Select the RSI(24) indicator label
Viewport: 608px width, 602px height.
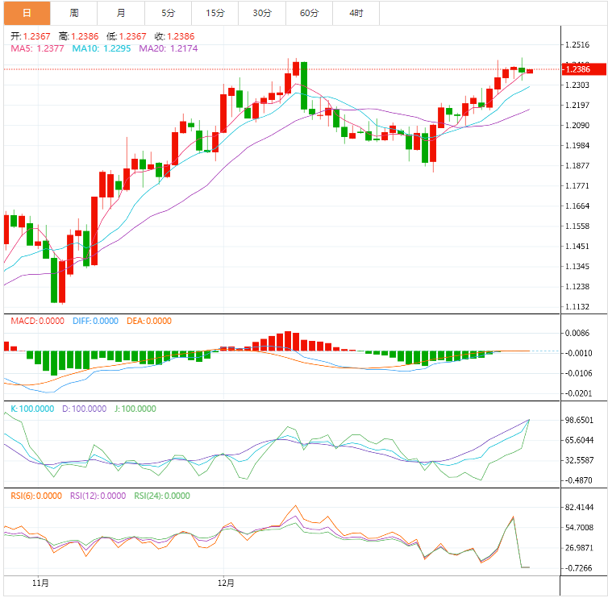point(161,496)
